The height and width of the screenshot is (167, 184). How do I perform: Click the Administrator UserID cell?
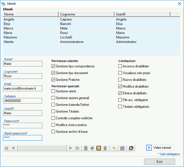[126, 42]
